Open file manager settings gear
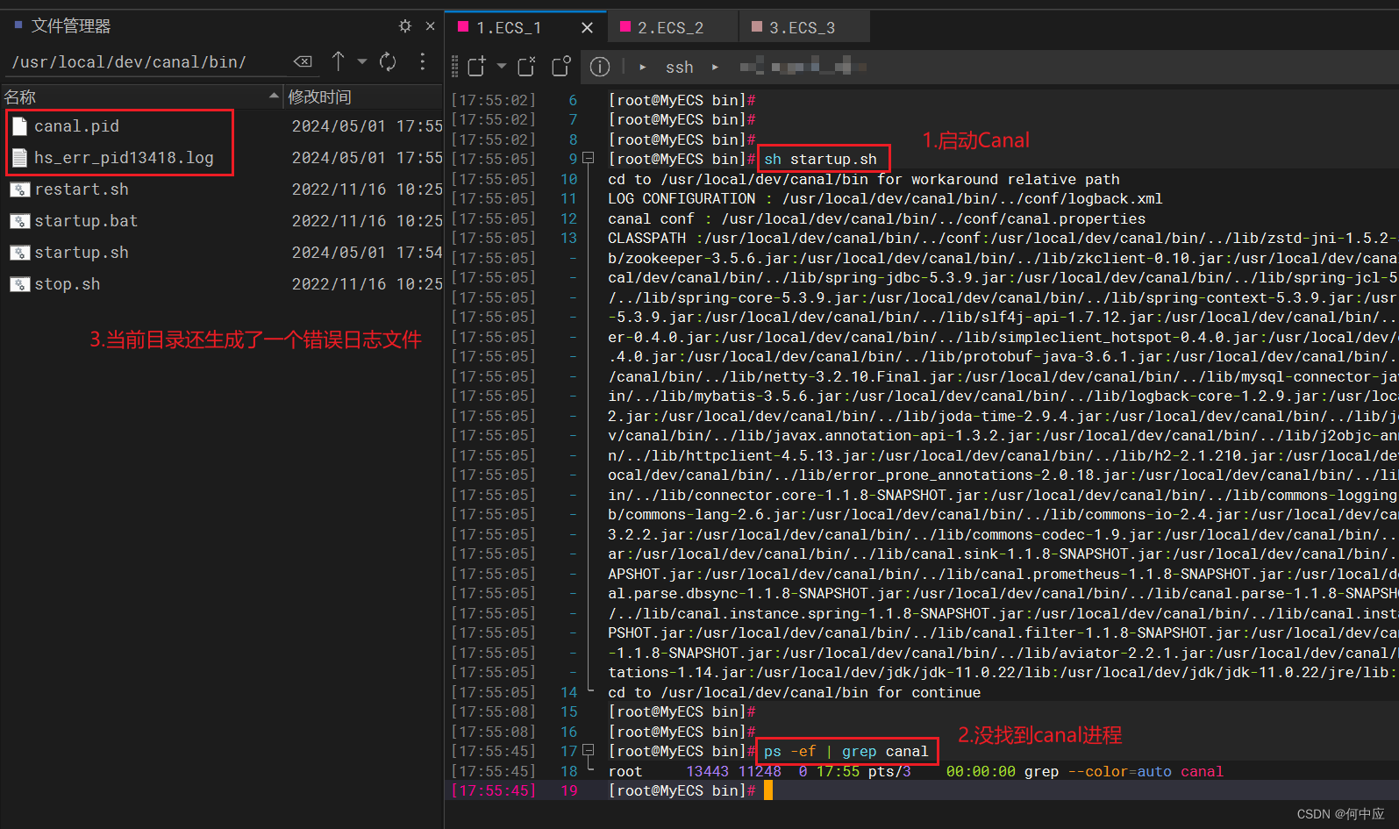 404,26
